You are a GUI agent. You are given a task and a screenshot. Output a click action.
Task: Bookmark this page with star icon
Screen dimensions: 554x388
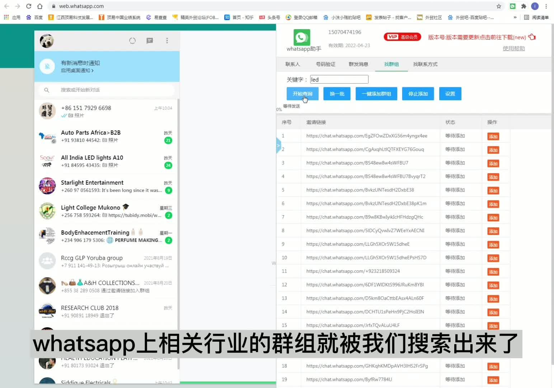(499, 6)
